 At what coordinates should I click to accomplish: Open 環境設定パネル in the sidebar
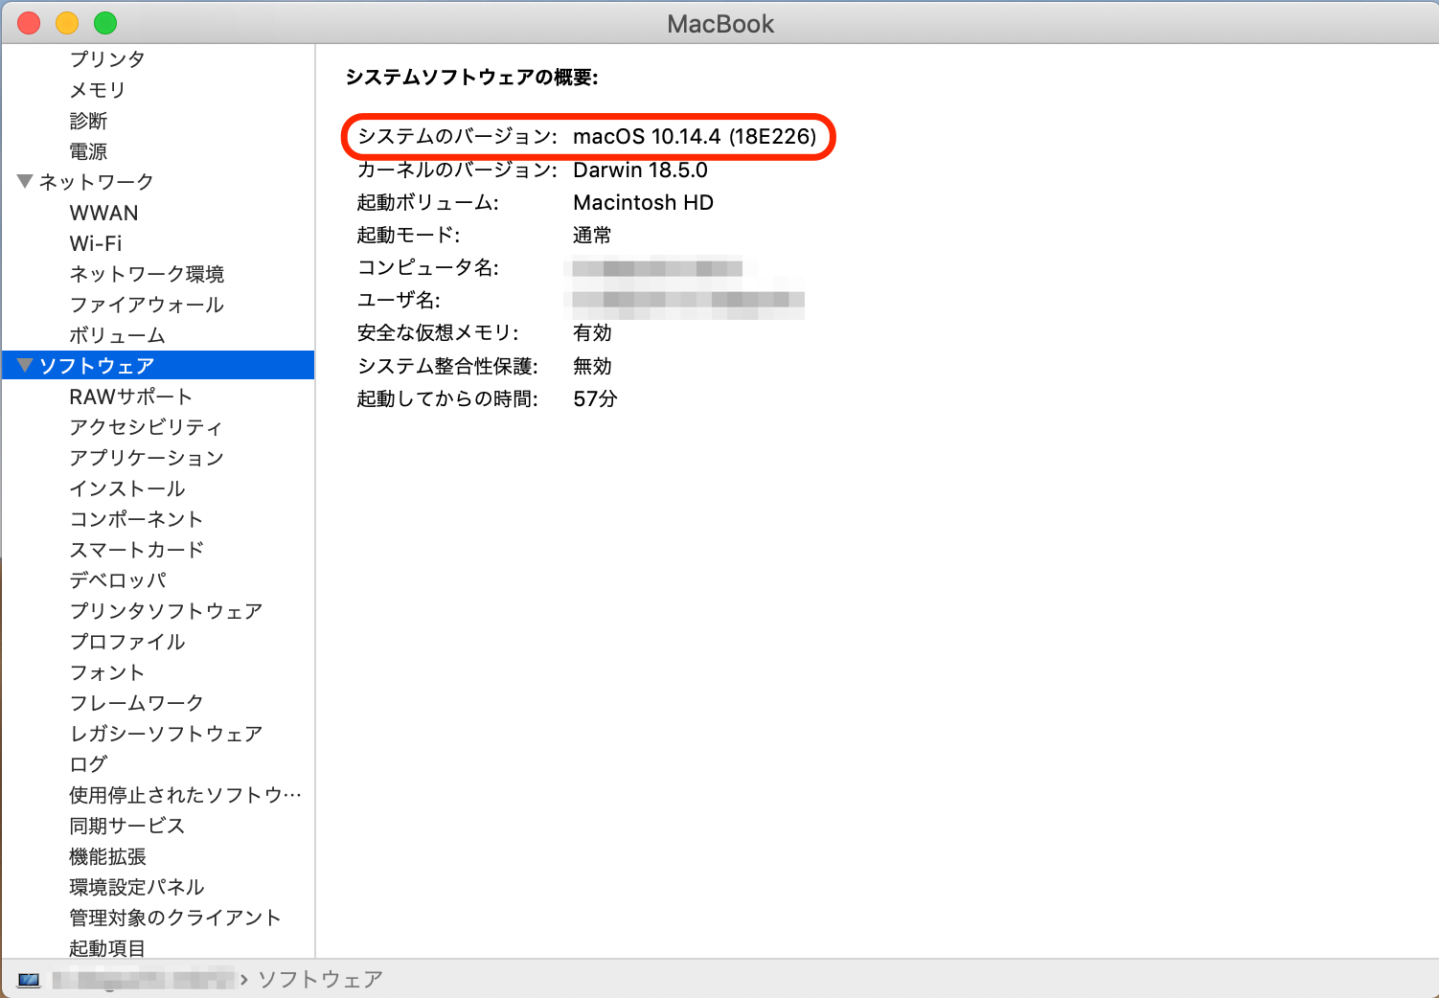(137, 887)
